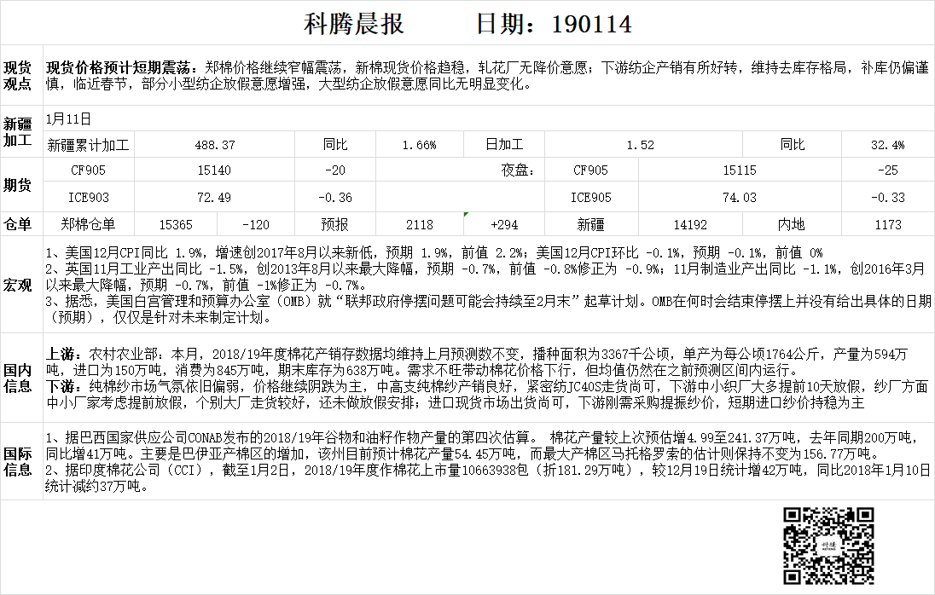Image resolution: width=935 pixels, height=595 pixels.
Task: Select the 74.03 ICE905 price cell
Action: 739,198
